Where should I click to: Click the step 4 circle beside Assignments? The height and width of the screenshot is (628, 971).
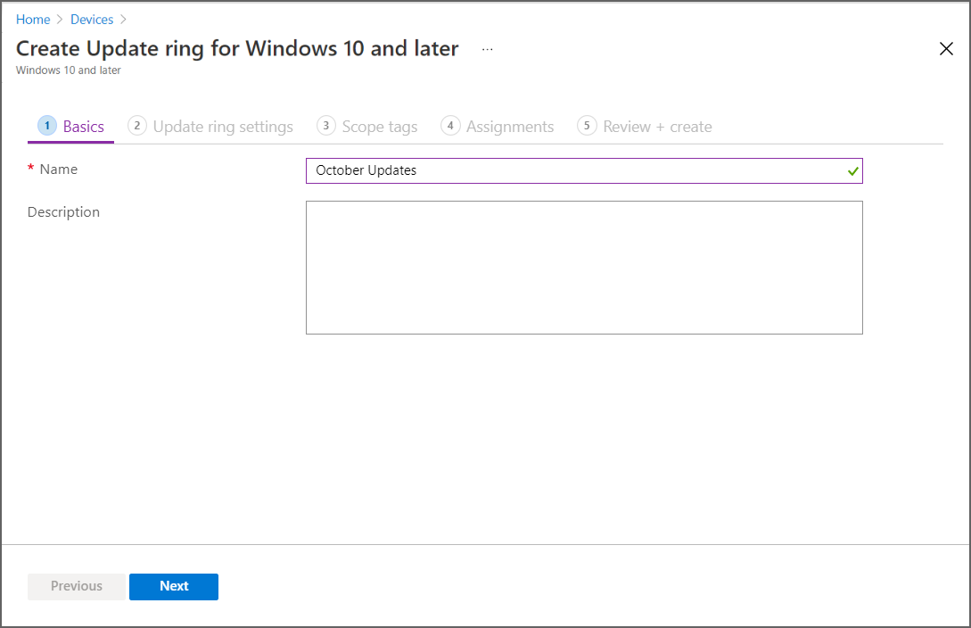450,126
